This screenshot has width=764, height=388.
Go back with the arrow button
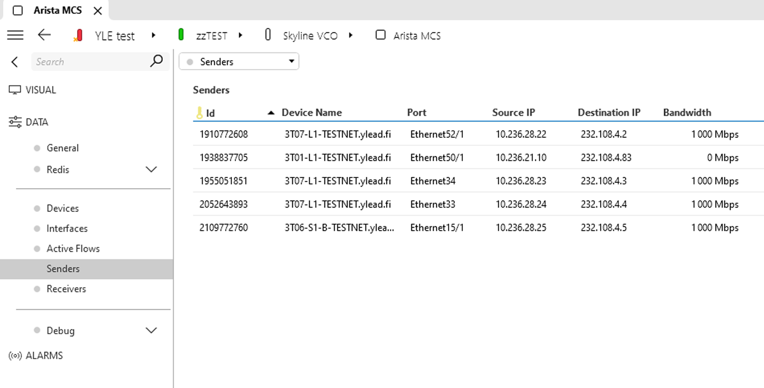44,35
